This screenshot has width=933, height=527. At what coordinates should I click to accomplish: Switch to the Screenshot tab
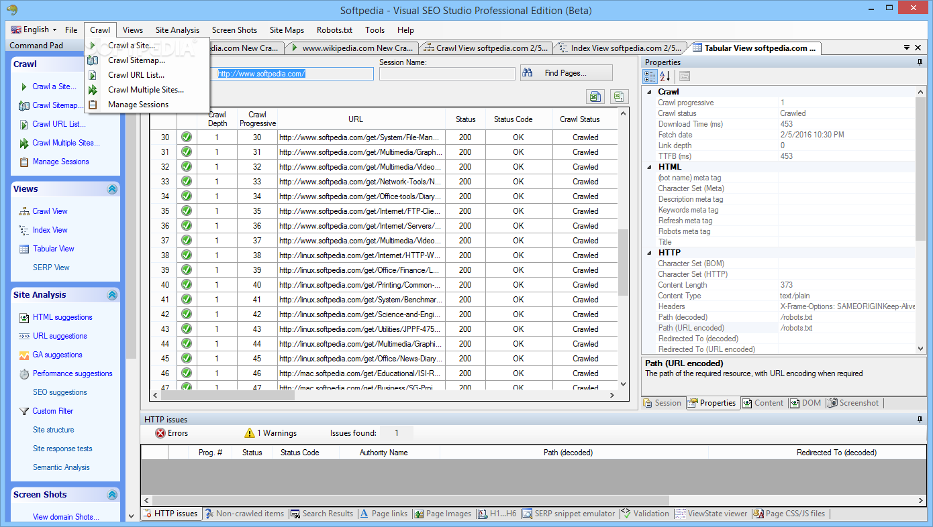[854, 403]
